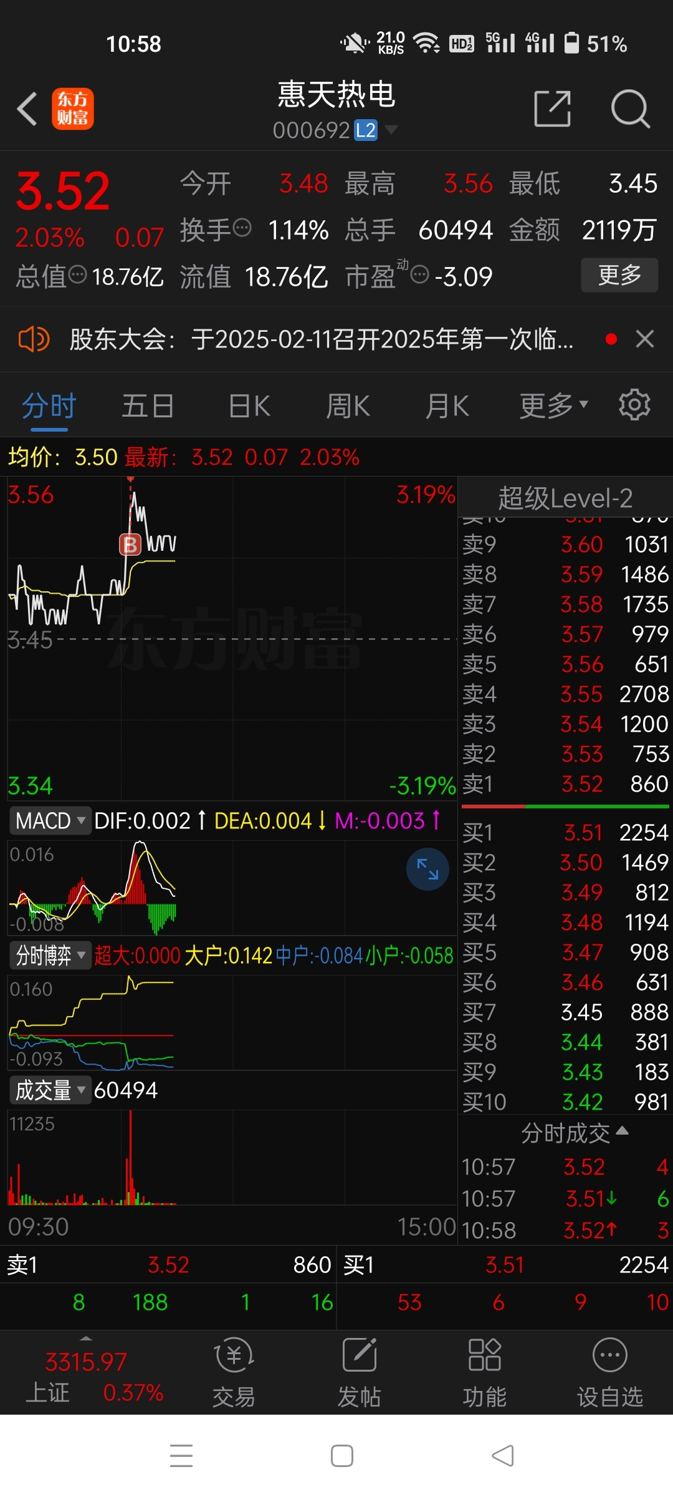Expand the stock code dropdown arrow
The height and width of the screenshot is (1497, 673).
click(391, 130)
